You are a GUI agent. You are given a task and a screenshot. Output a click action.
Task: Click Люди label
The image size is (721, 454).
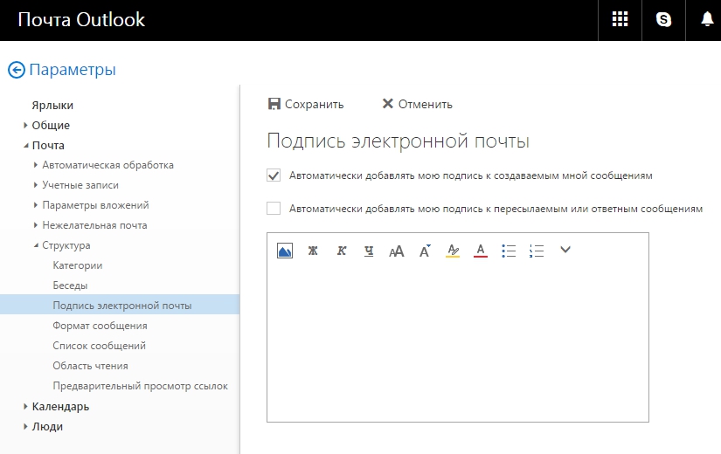click(47, 427)
